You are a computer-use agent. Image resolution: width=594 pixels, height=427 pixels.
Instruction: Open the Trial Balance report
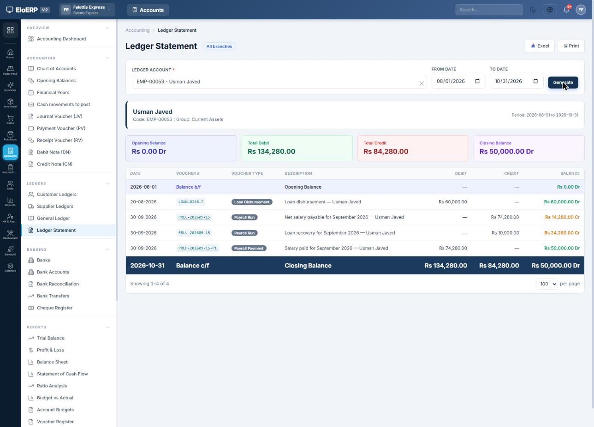pyautogui.click(x=68, y=338)
